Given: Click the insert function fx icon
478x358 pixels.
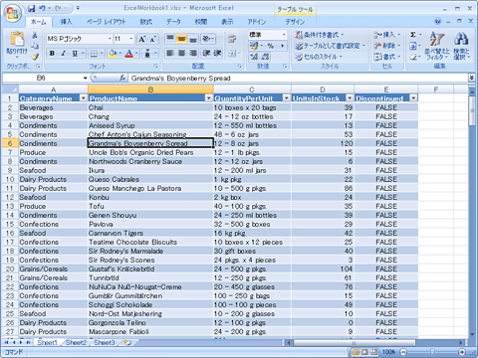Looking at the screenshot, I should pos(122,78).
